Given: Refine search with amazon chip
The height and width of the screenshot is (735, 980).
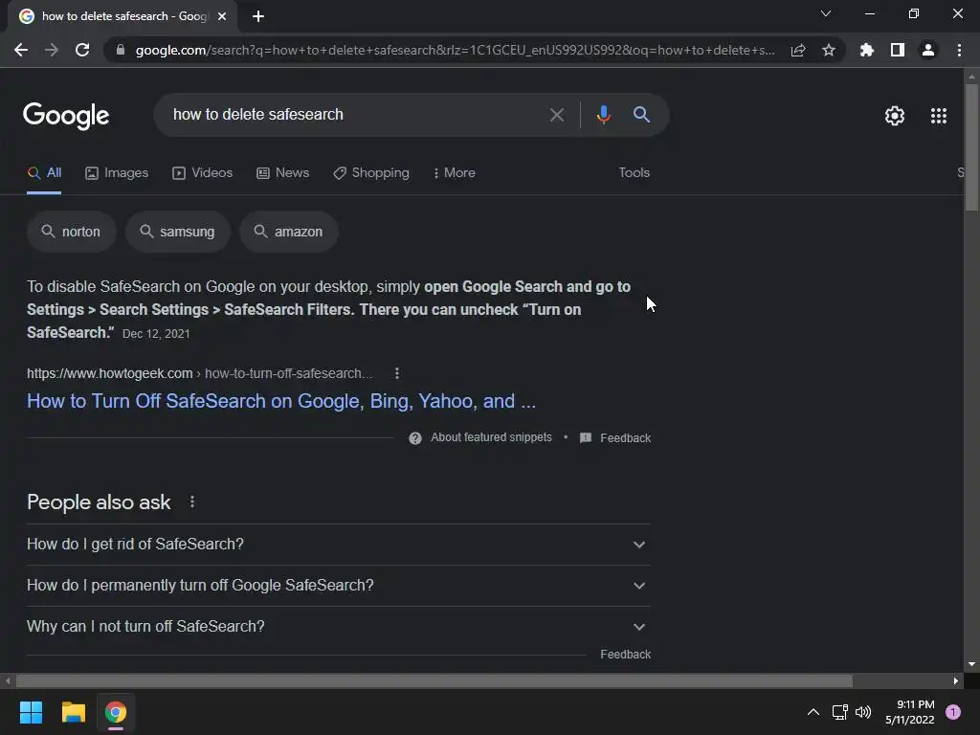Looking at the screenshot, I should [289, 232].
